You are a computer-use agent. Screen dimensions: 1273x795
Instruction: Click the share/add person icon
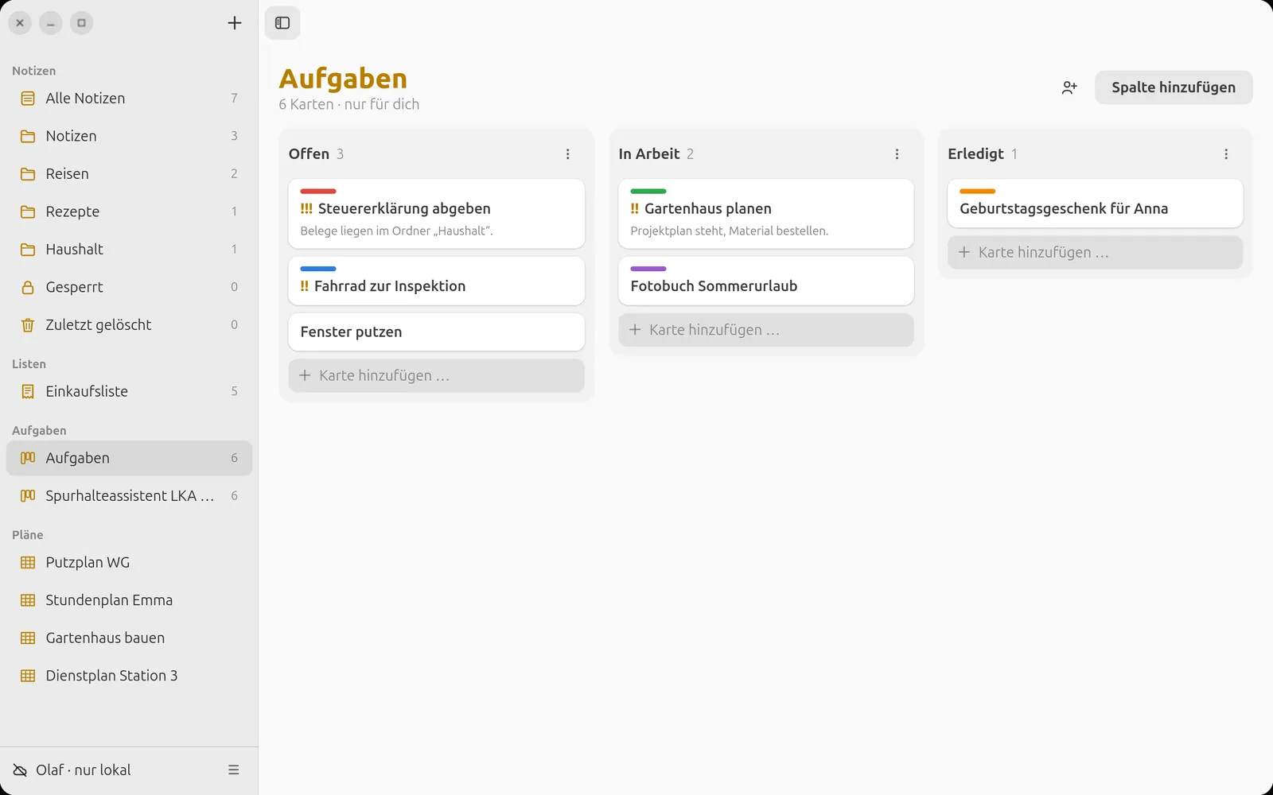tap(1069, 87)
